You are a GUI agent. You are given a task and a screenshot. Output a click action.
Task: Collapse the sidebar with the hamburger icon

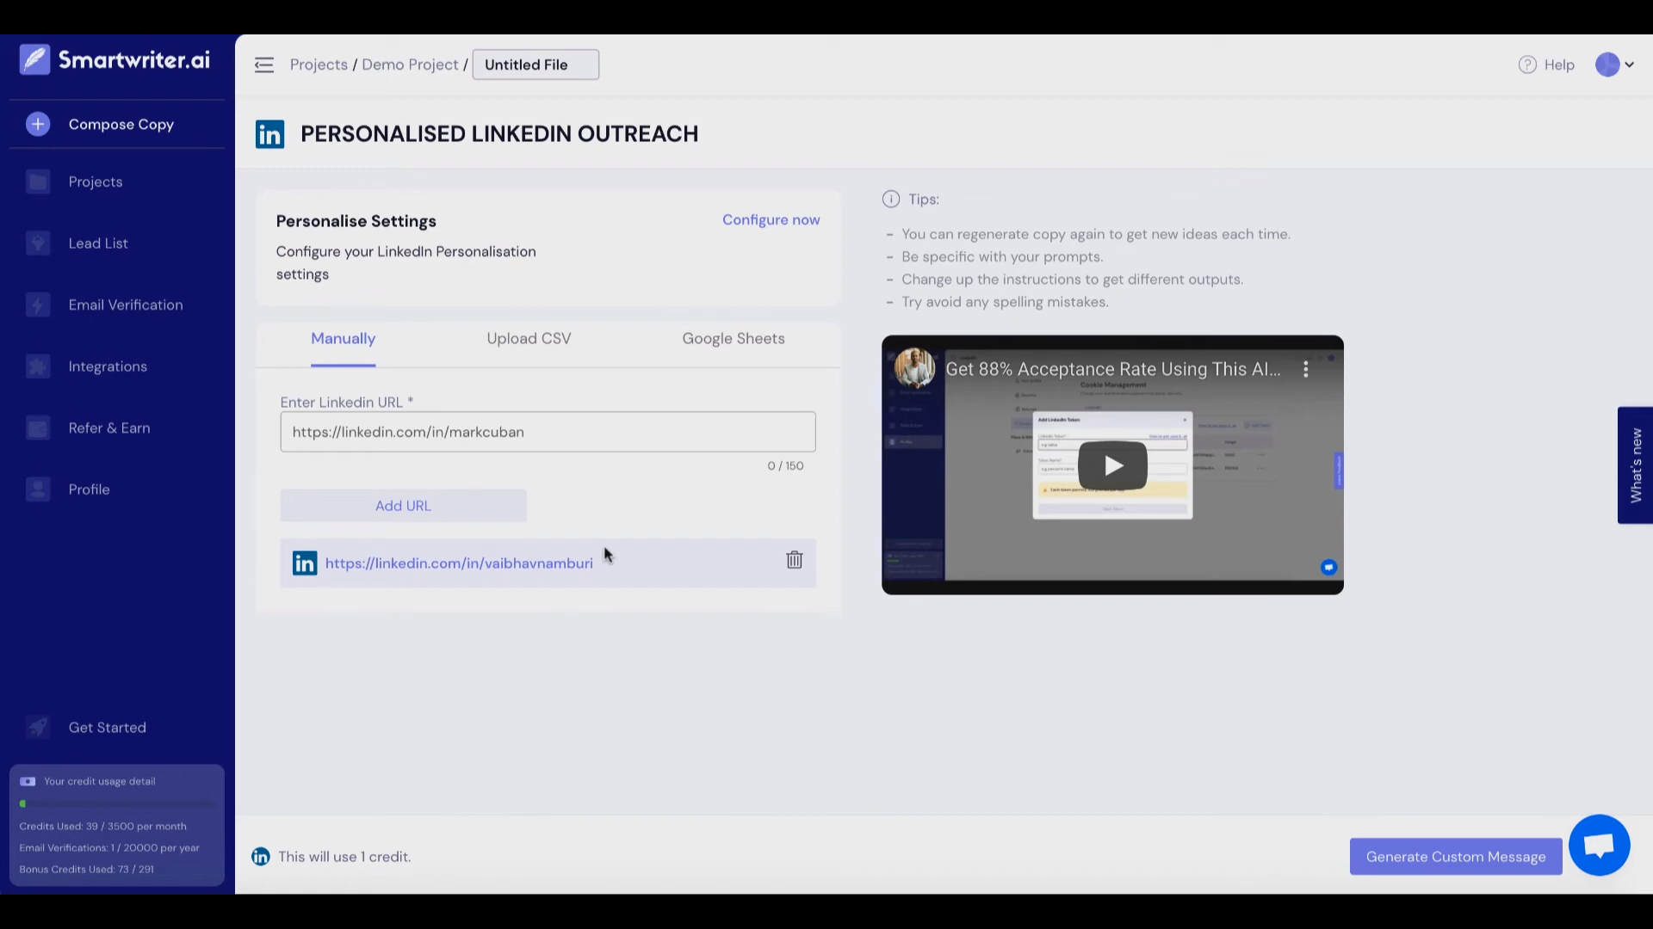coord(264,65)
